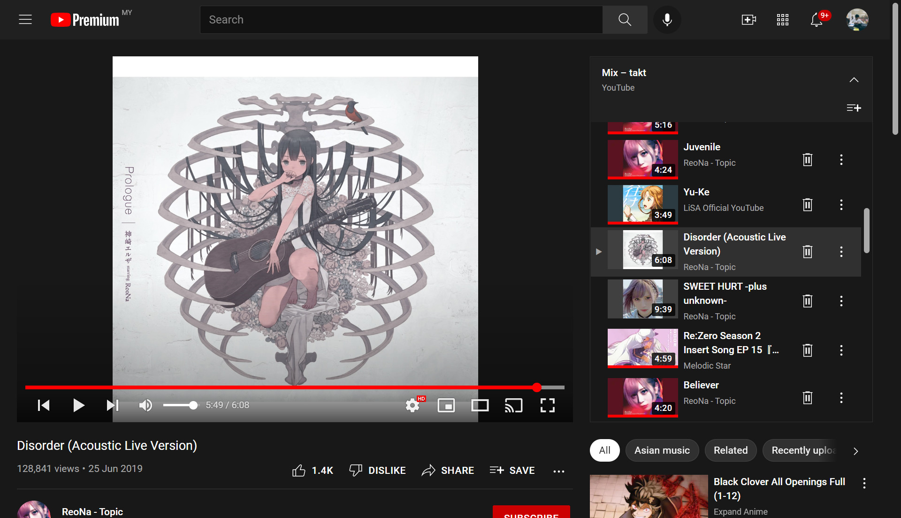The image size is (901, 518).
Task: Adjust the volume slider
Action: [x=181, y=405]
